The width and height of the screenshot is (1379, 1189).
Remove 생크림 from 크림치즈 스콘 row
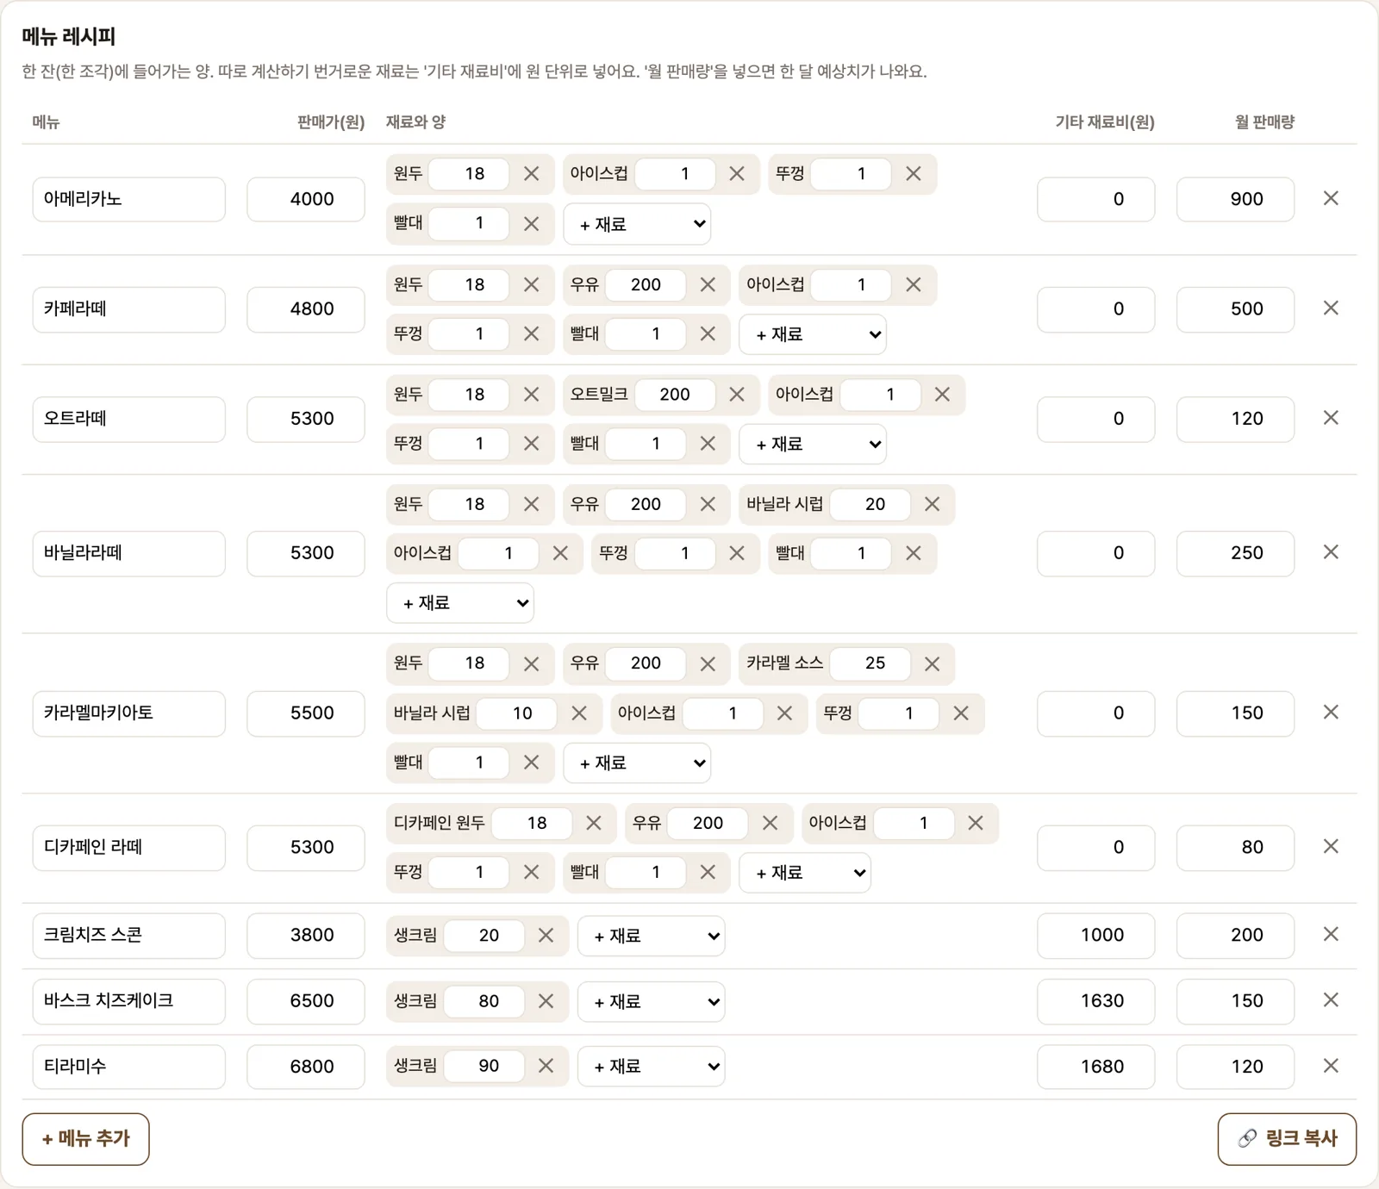tap(546, 936)
